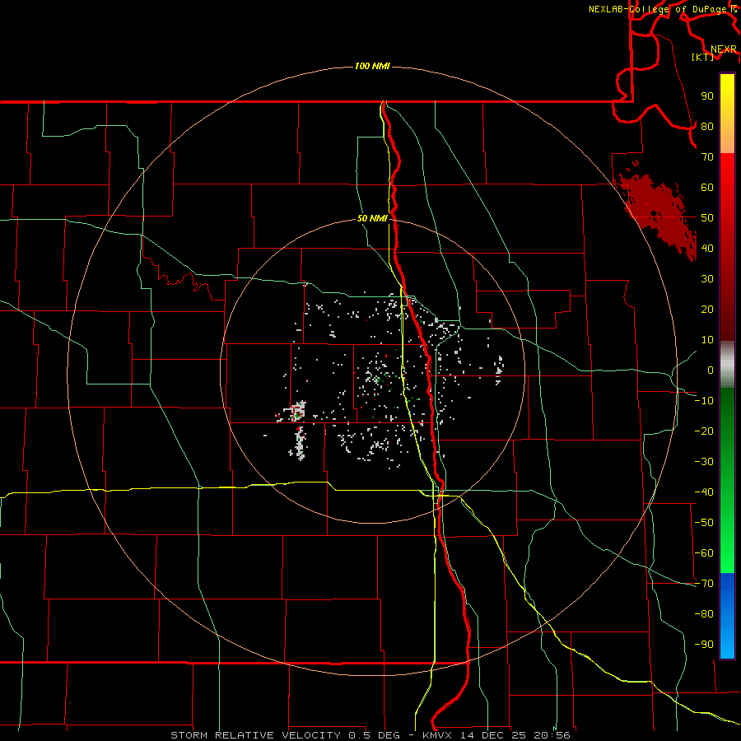Click the 70 value on velocity scale
Viewport: 741px width, 741px height.
pyautogui.click(x=707, y=157)
